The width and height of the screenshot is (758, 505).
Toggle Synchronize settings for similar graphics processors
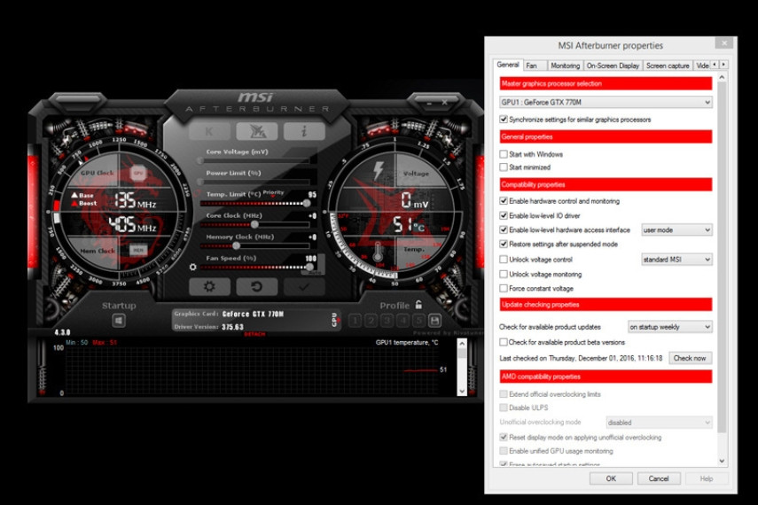(x=504, y=120)
